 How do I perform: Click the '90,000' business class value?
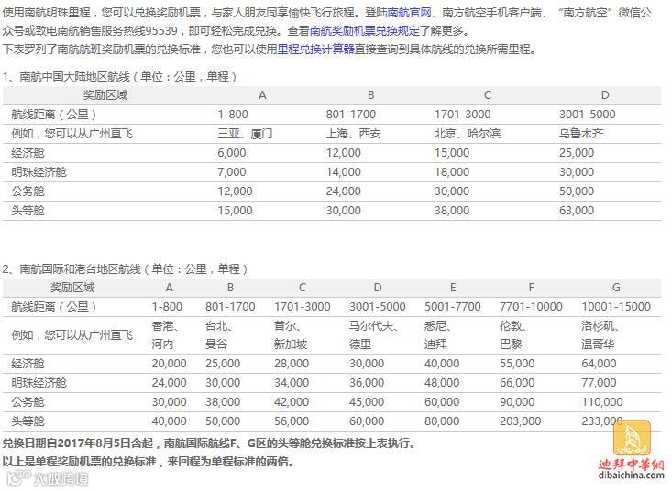tap(517, 402)
